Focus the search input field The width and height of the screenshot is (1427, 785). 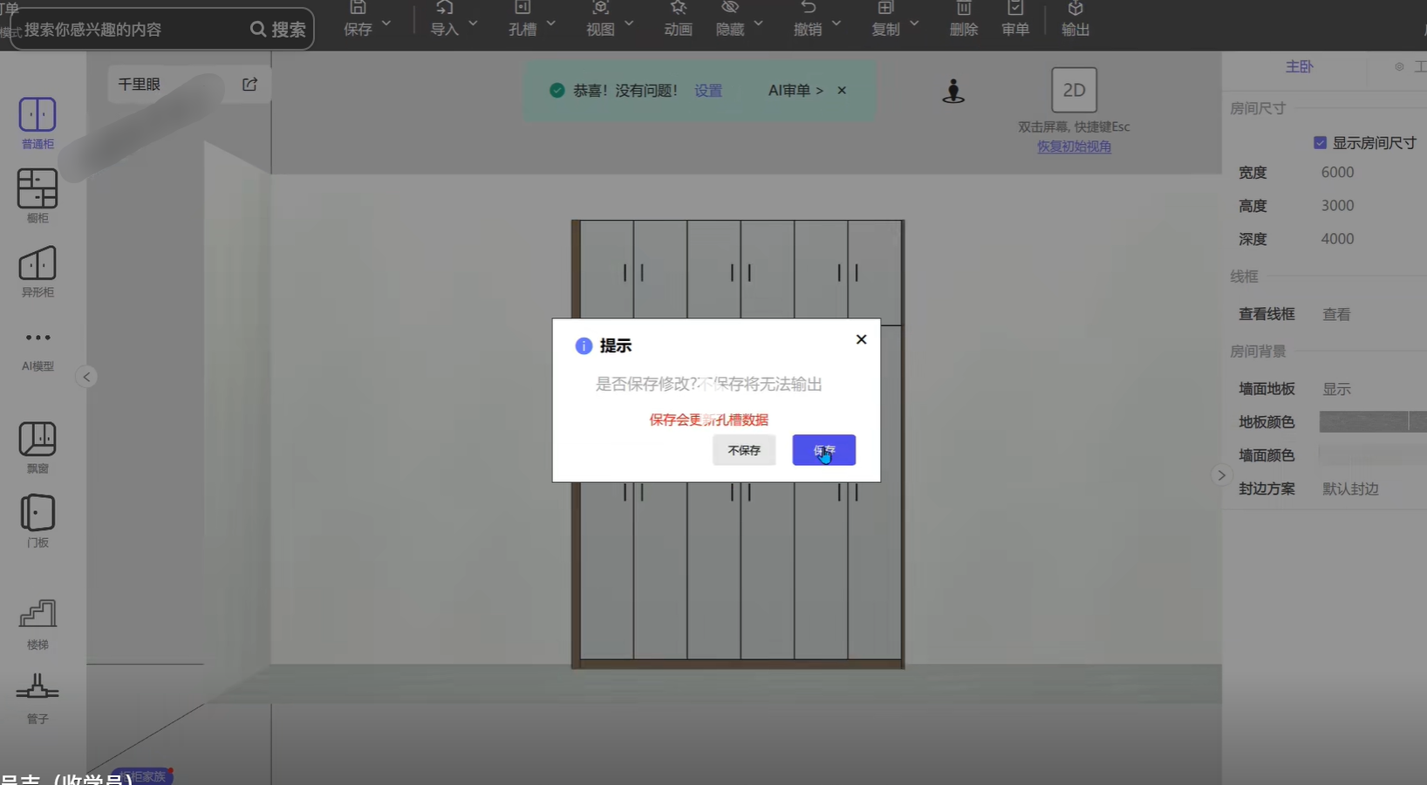(x=131, y=30)
